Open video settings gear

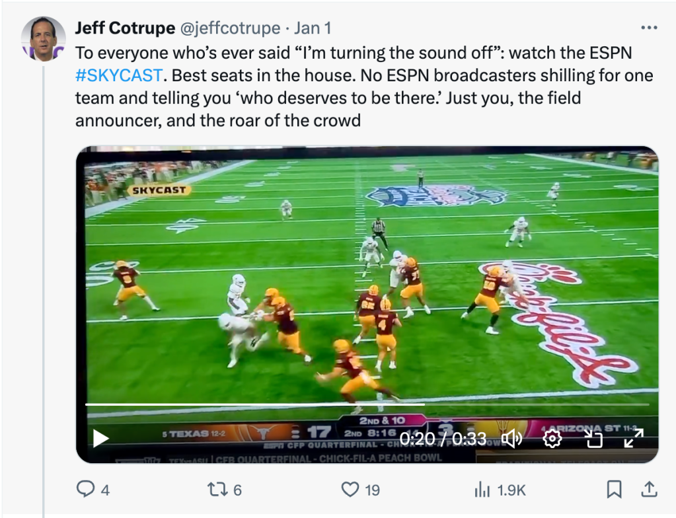pos(553,439)
